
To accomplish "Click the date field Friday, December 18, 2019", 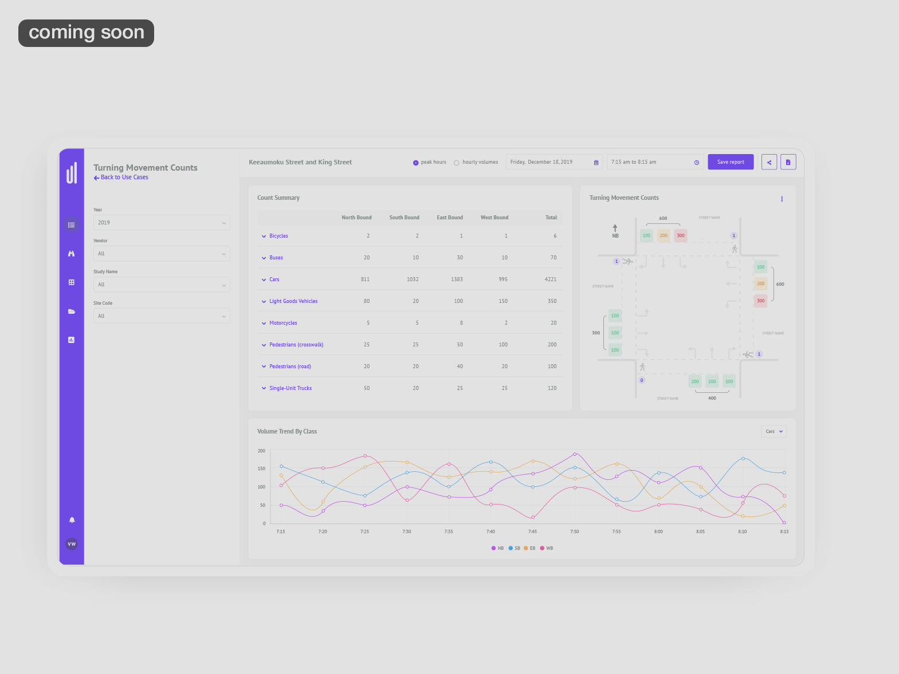I will 554,162.
